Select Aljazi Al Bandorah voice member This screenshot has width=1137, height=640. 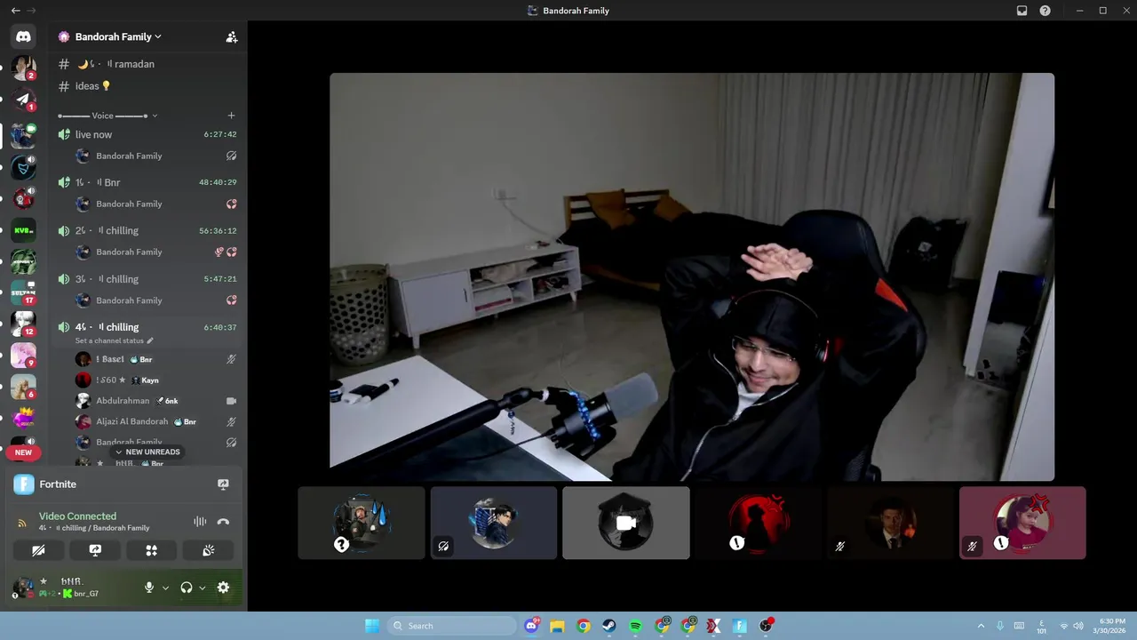(x=155, y=421)
